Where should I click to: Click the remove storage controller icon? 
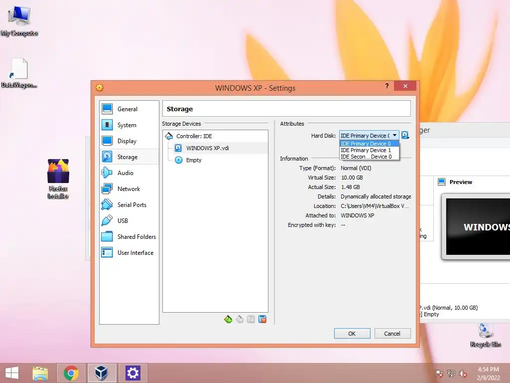coord(240,320)
